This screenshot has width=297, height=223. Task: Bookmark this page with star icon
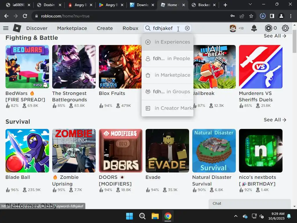(x=251, y=16)
